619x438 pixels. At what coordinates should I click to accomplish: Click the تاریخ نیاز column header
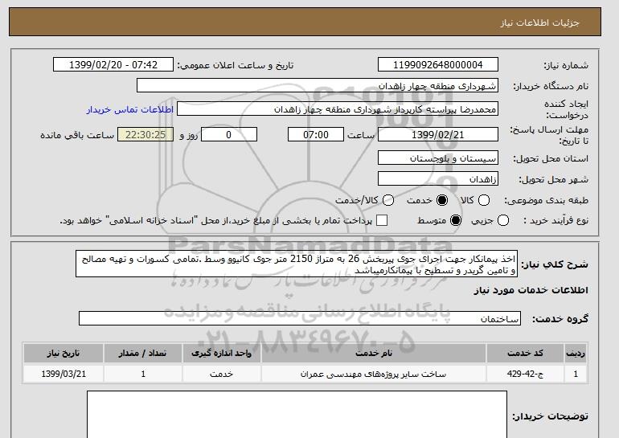click(64, 353)
